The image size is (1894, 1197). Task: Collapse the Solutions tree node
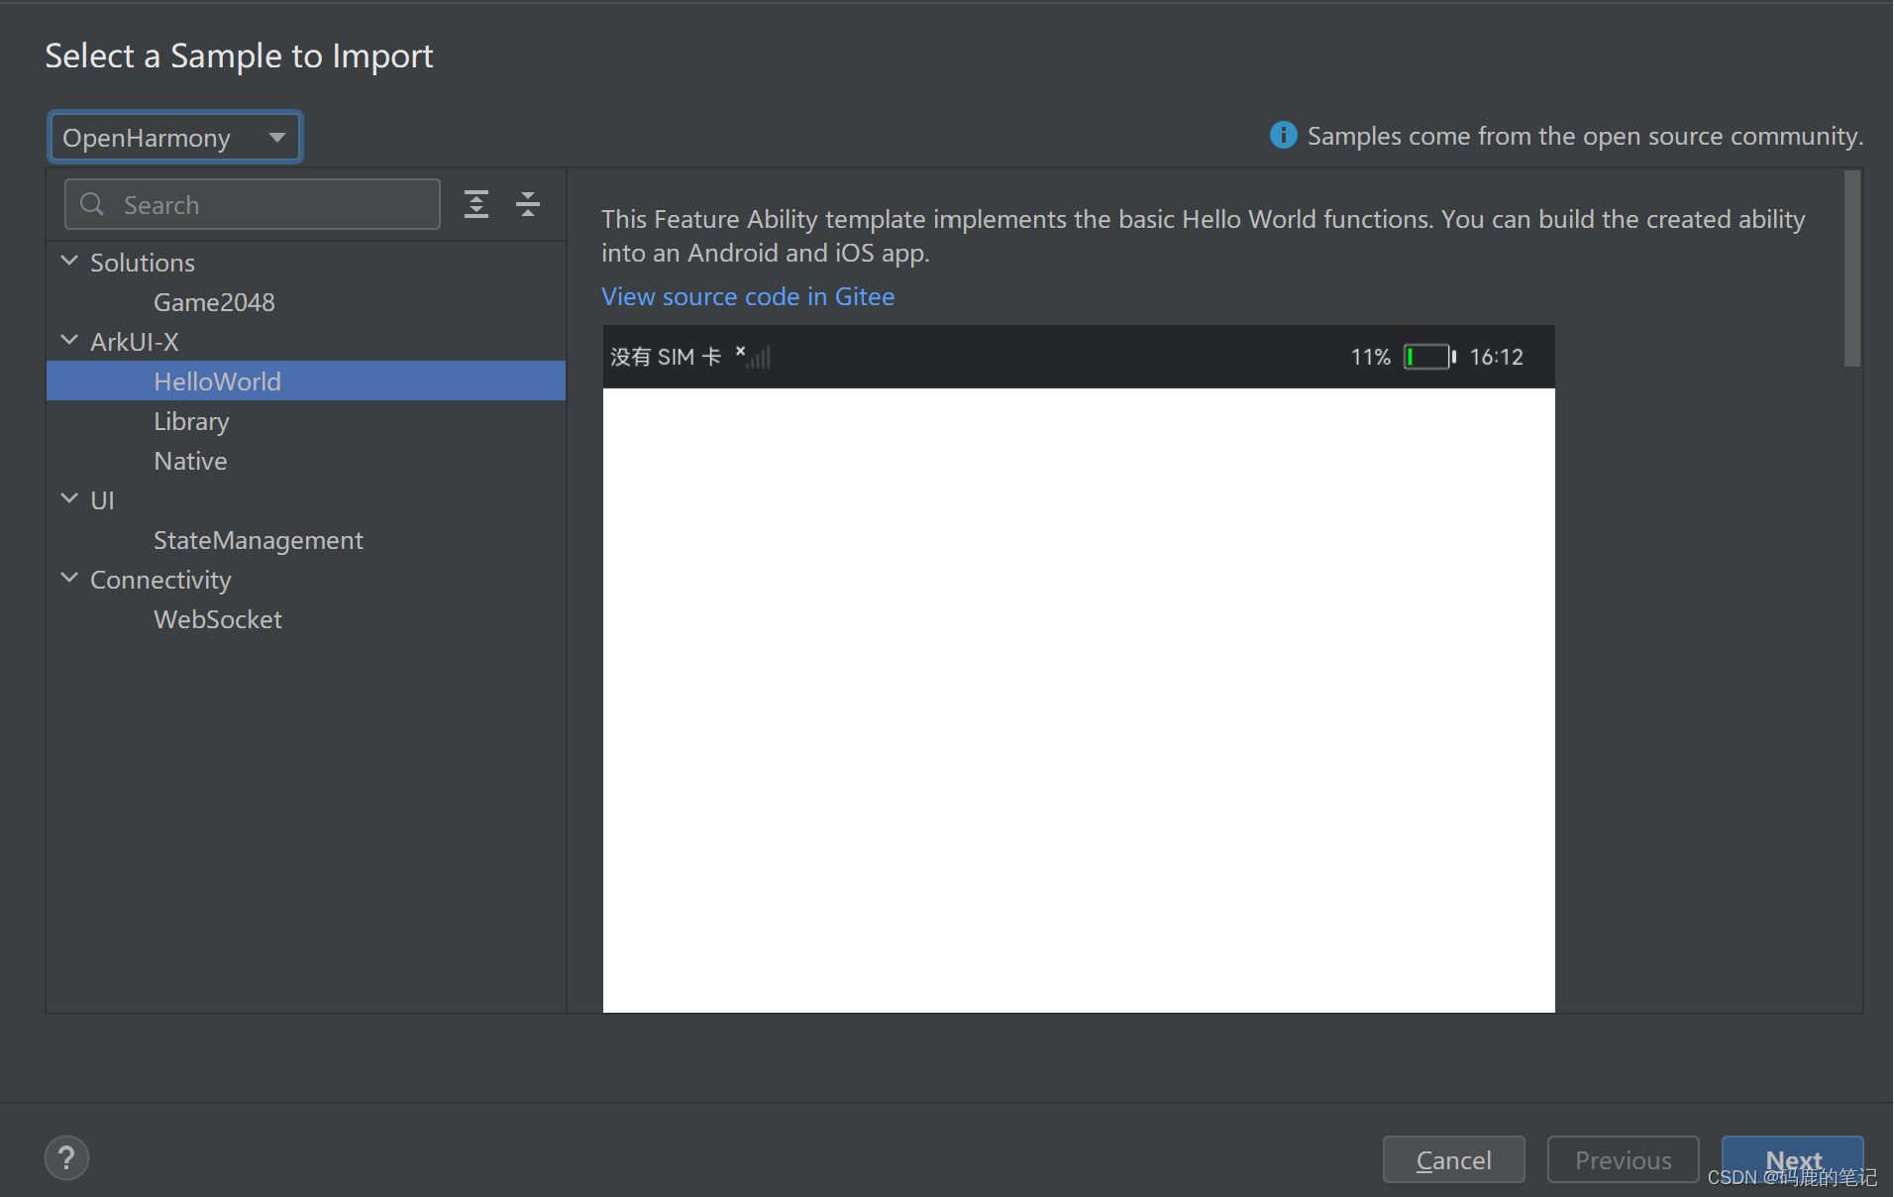[x=69, y=262]
